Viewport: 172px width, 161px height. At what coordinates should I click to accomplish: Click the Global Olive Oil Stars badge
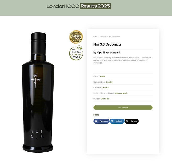pos(76,53)
